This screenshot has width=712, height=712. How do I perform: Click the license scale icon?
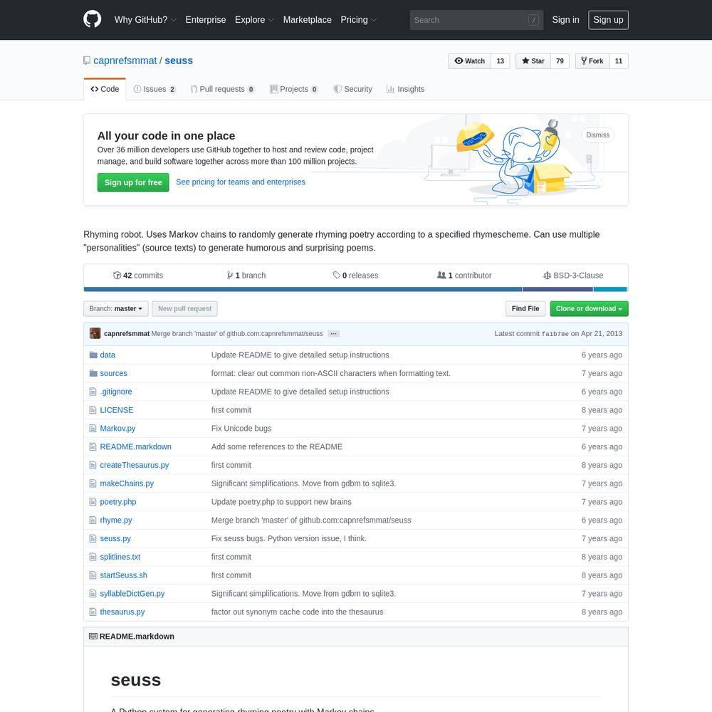547,275
